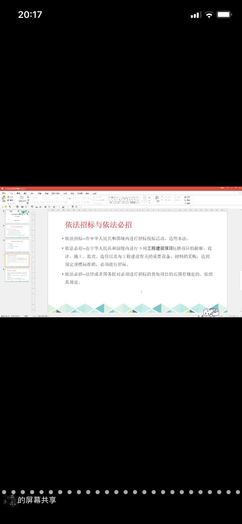Expand the shapes gallery more arrow

point(140,202)
